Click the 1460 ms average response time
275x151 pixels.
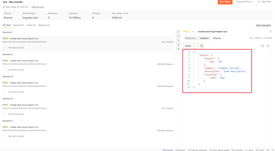[117, 18]
